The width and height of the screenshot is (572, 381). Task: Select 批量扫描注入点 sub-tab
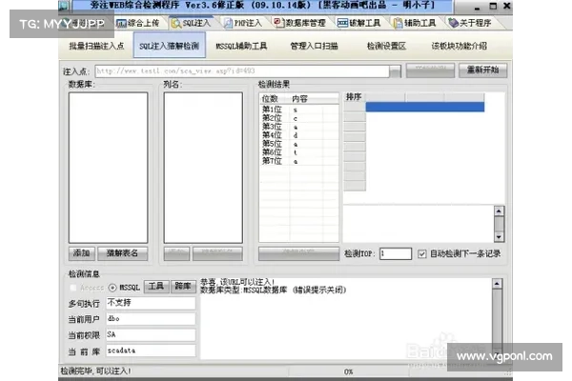click(96, 46)
